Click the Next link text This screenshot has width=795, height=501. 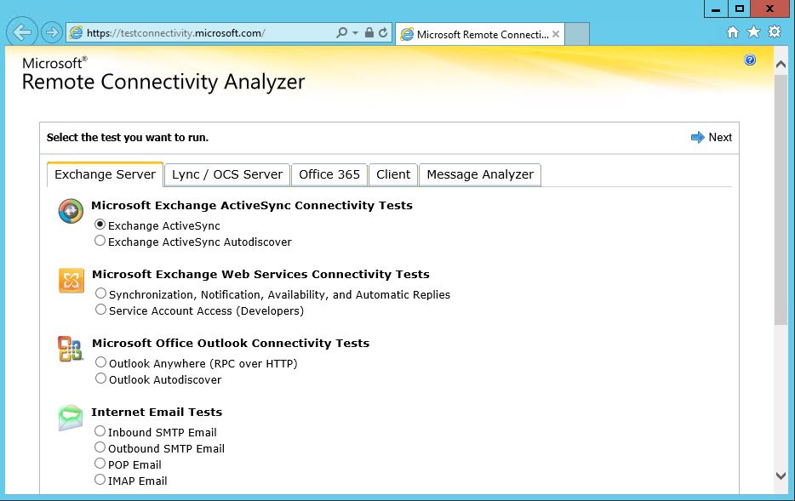(720, 137)
